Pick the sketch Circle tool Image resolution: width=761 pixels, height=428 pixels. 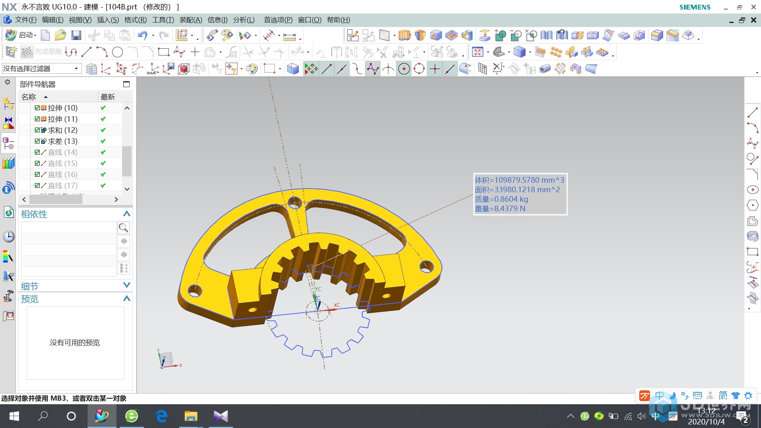(117, 52)
